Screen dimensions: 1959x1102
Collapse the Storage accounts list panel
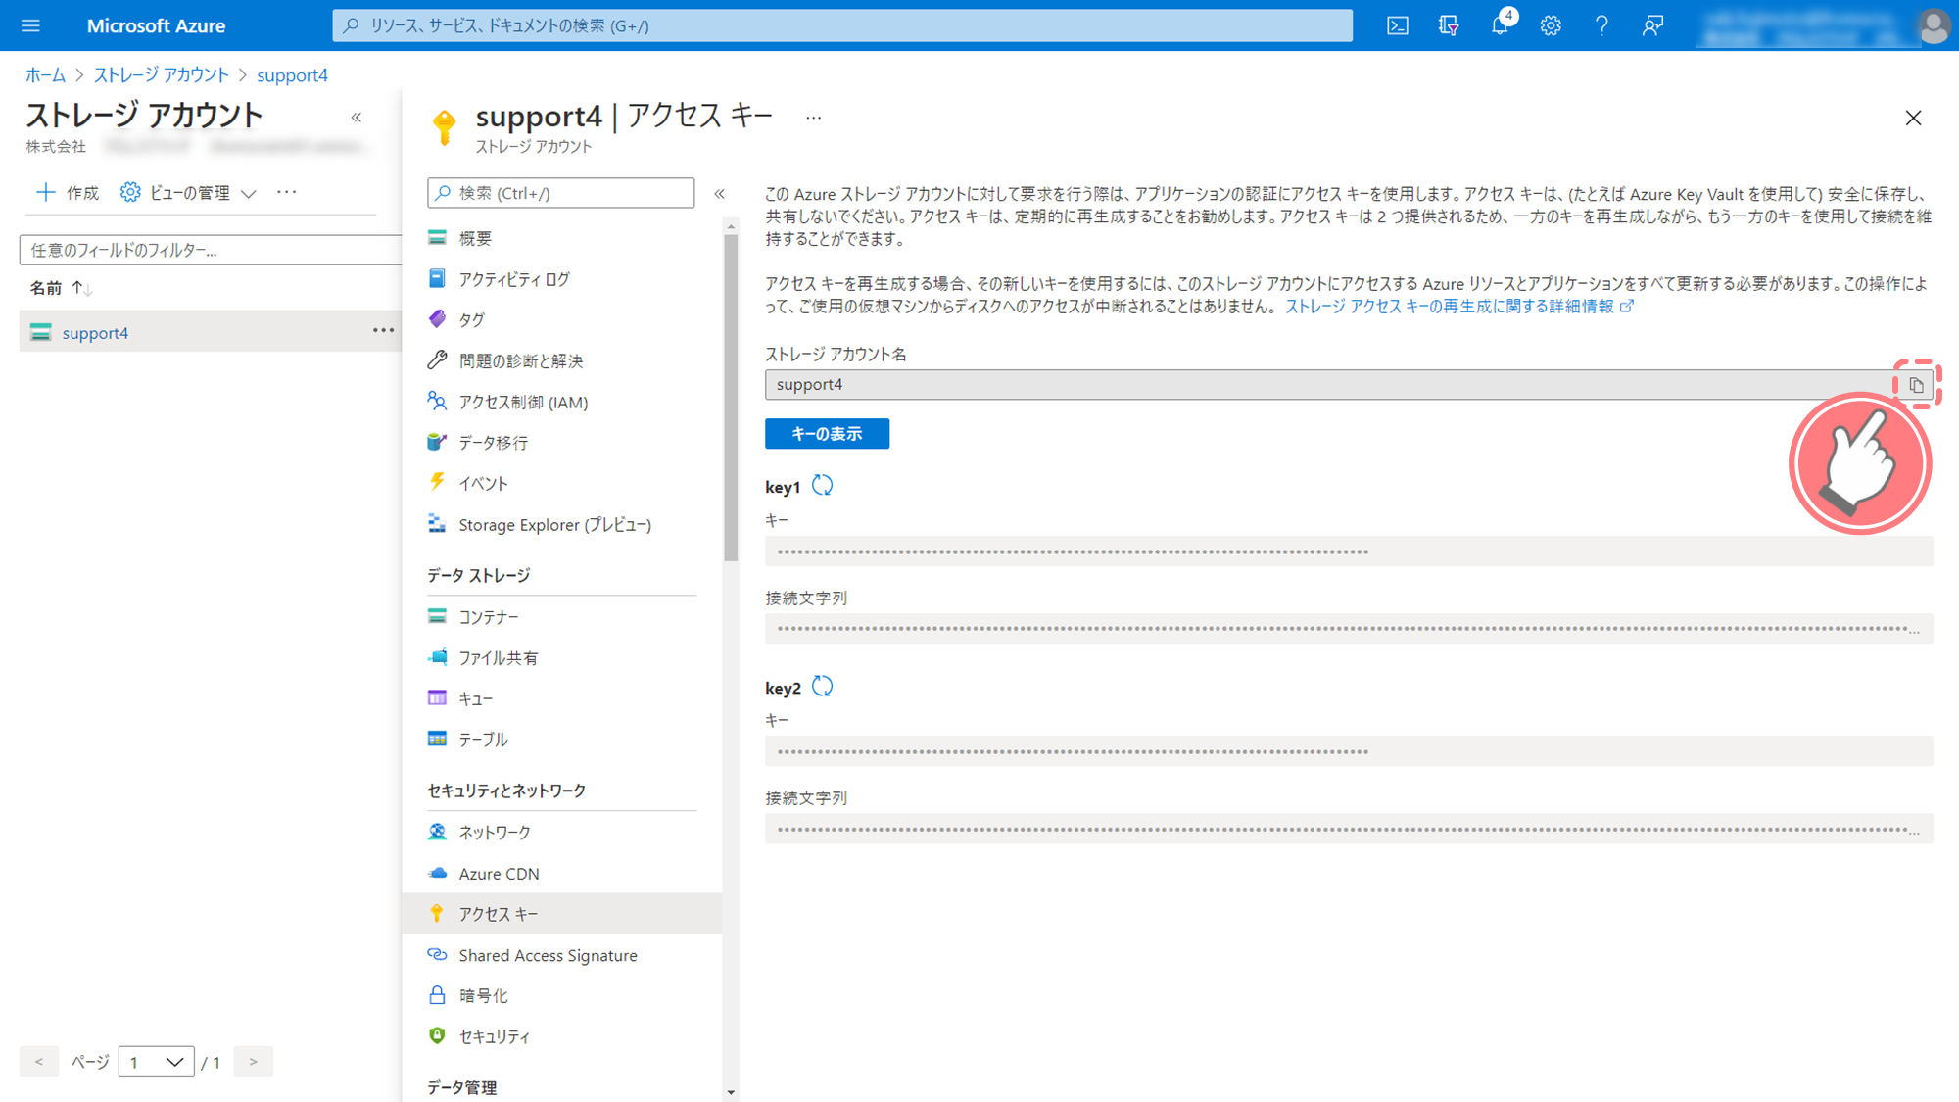click(357, 118)
